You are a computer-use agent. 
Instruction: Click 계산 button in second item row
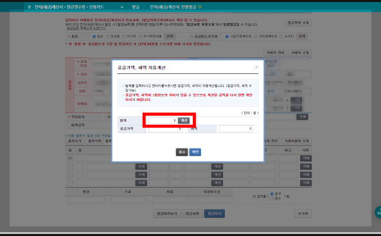(x=217, y=167)
